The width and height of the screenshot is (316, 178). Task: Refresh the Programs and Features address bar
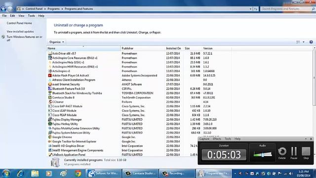[x=256, y=9]
